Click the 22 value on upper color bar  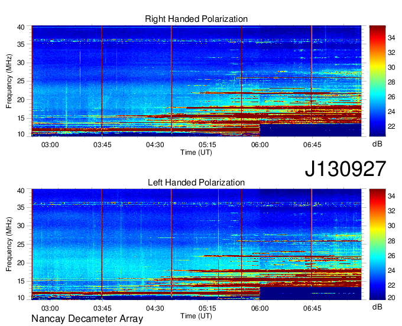coord(391,126)
